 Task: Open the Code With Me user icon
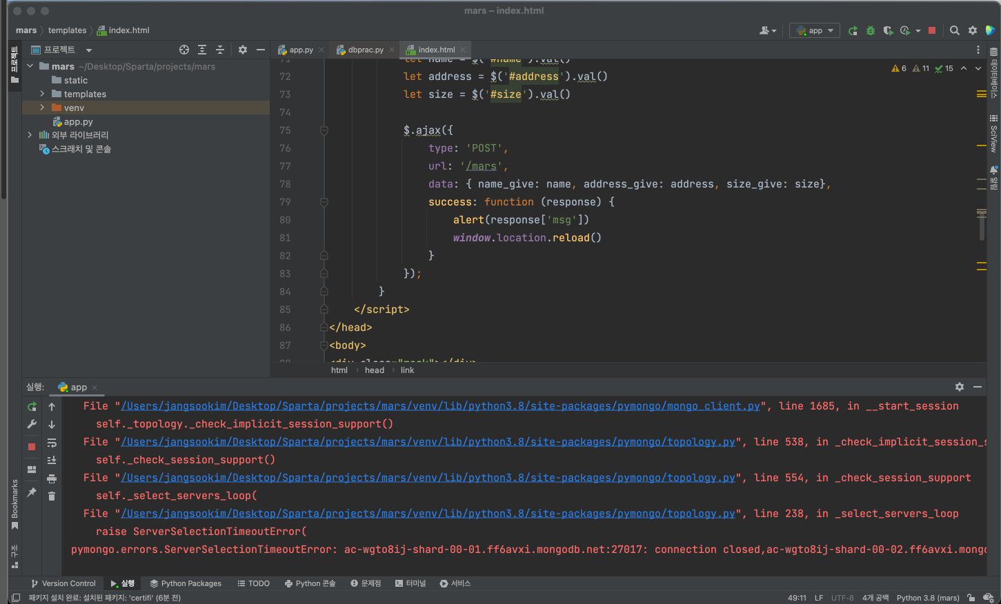click(767, 30)
